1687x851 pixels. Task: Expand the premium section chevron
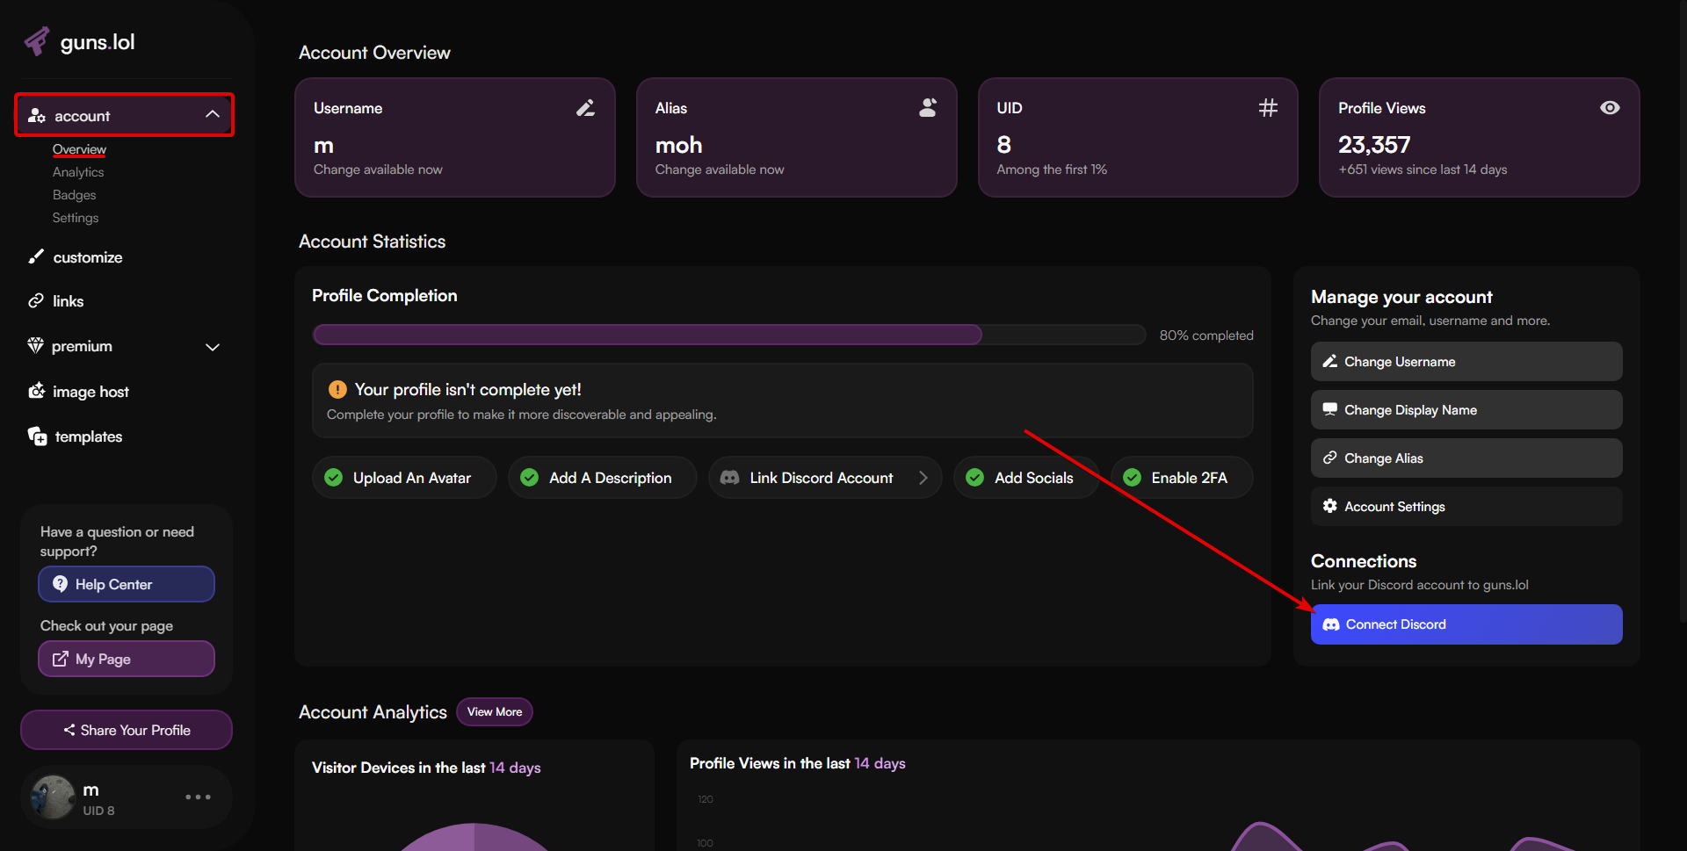tap(213, 347)
